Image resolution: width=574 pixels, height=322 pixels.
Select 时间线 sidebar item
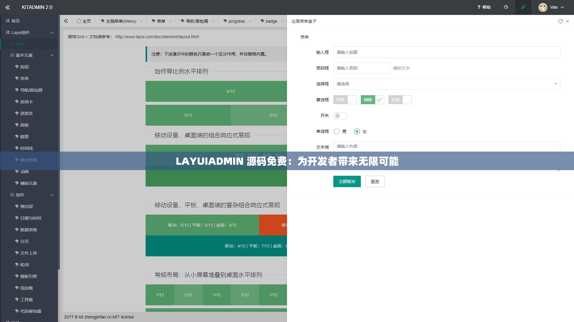coord(29,148)
